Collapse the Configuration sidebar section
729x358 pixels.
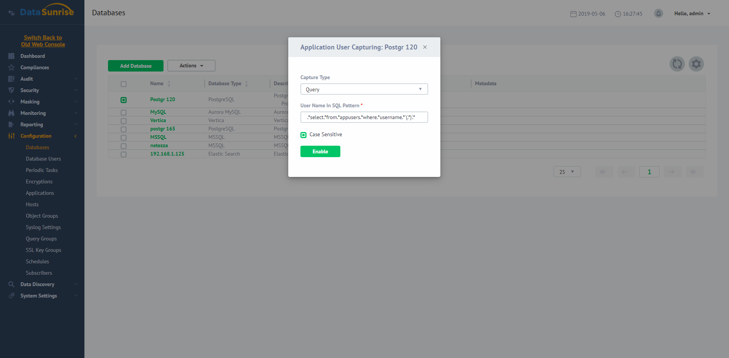click(75, 136)
